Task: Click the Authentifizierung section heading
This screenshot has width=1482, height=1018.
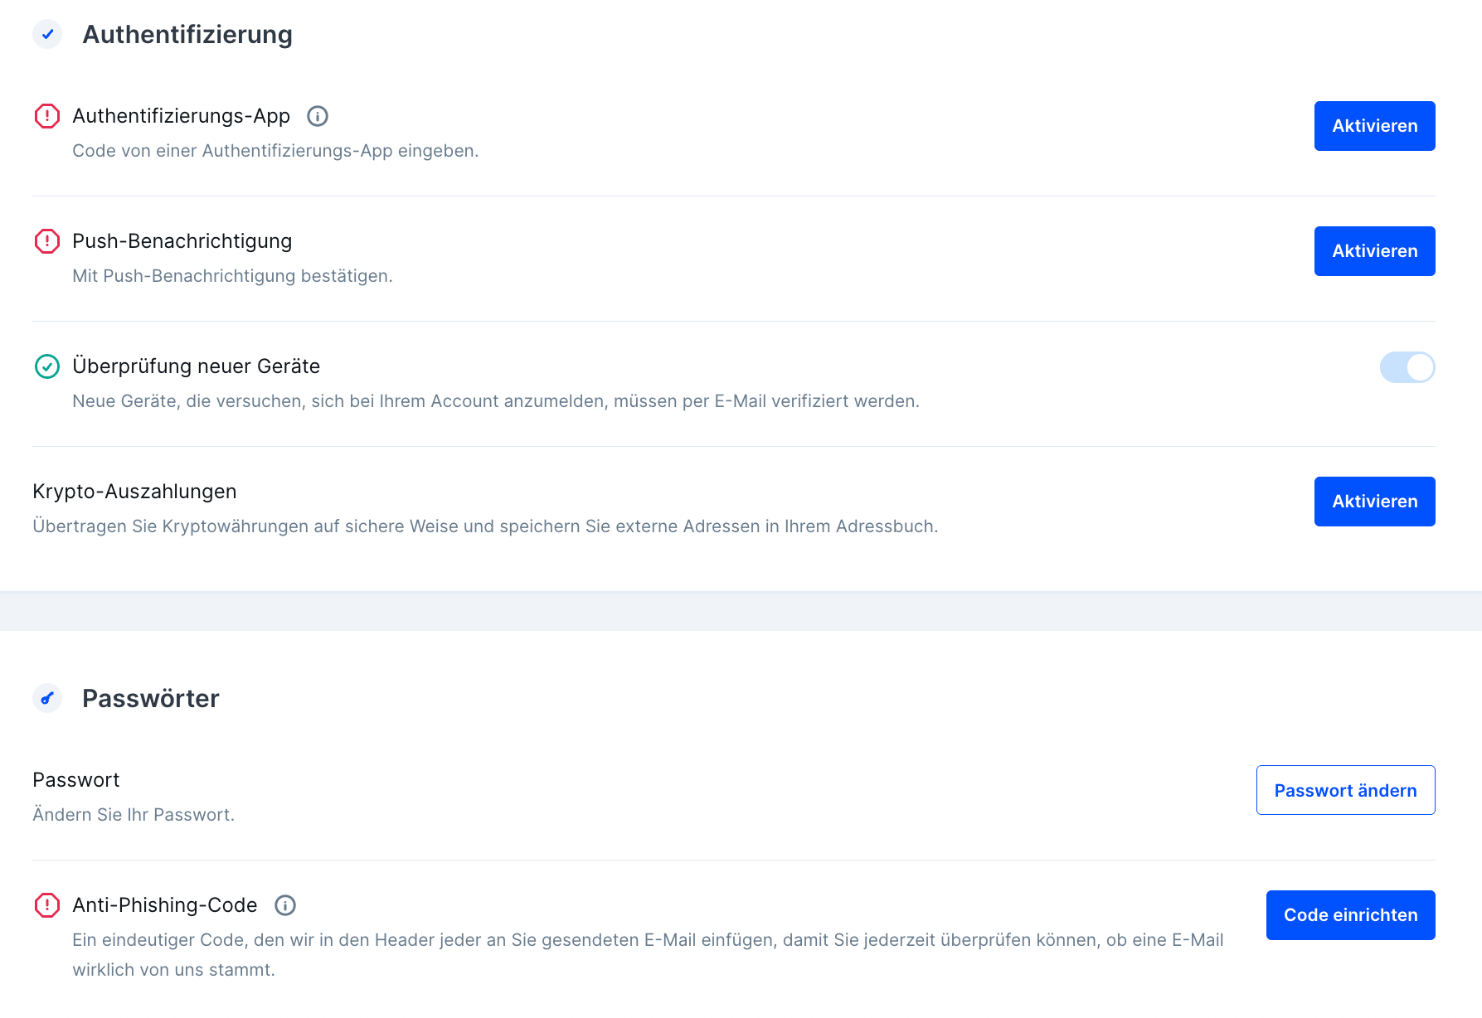Action: point(187,35)
